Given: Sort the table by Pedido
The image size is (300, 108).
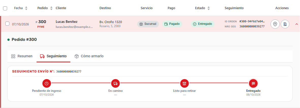Looking at the screenshot, I should 51,8.
